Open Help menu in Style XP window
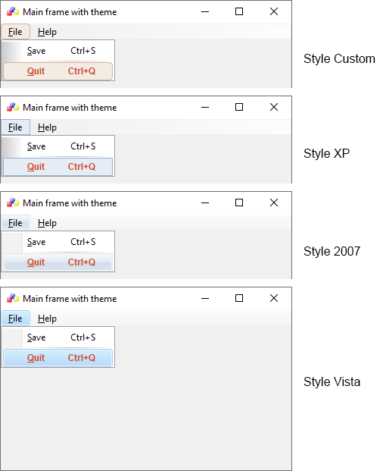This screenshot has height=471, width=386. [47, 127]
